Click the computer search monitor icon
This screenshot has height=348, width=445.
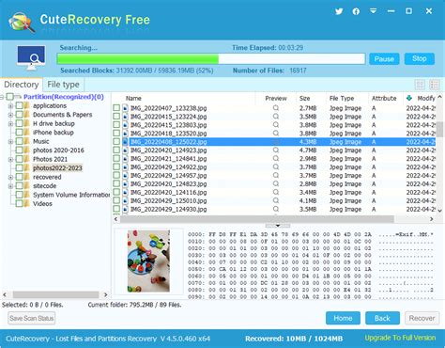tap(31, 58)
